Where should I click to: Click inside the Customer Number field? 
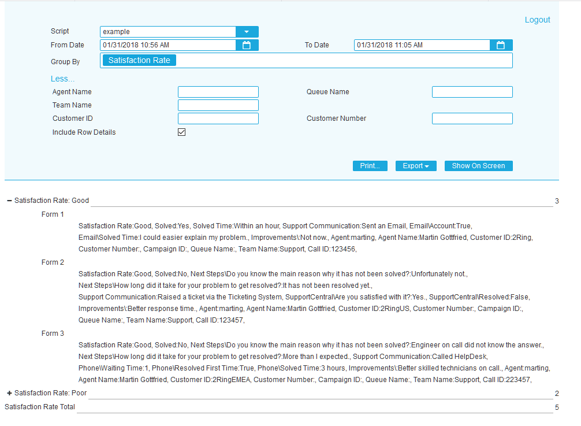click(x=472, y=118)
